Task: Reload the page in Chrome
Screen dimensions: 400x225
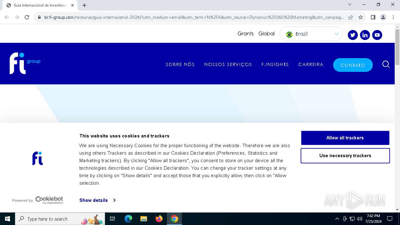Action: [27, 17]
